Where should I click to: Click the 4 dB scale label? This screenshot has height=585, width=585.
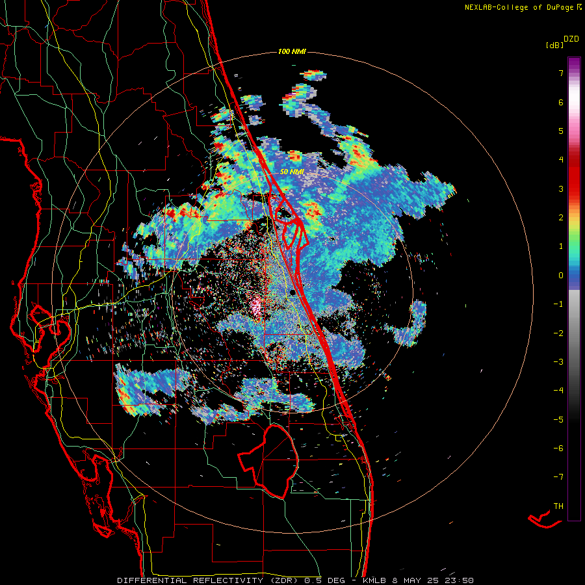tap(561, 160)
